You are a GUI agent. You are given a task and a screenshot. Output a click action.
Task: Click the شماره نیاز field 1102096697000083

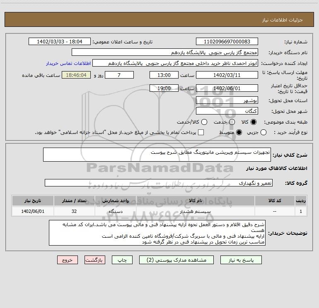pyautogui.click(x=227, y=41)
